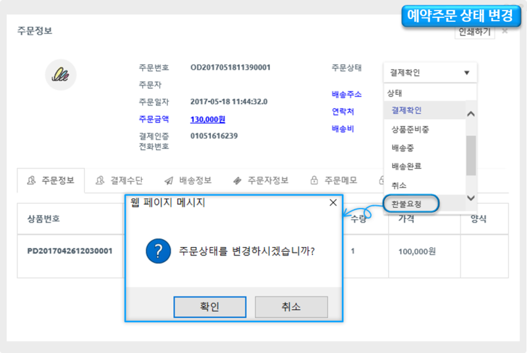This screenshot has width=527, height=353.
Task: Select 상품준비중 from status list
Action: point(410,129)
